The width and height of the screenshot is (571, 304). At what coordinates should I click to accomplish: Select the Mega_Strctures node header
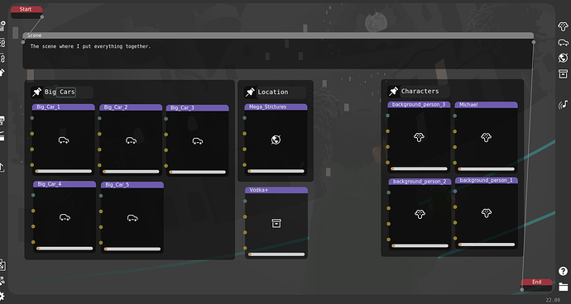[x=276, y=107]
